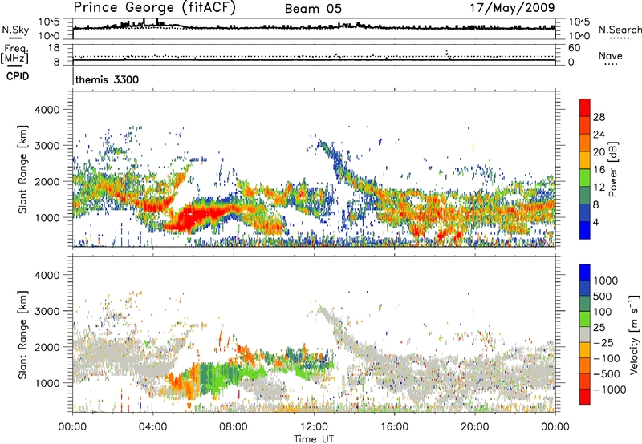Image resolution: width=642 pixels, height=444 pixels.
Task: Click the Power colorbar blue segment near 4
Action: [x=585, y=230]
